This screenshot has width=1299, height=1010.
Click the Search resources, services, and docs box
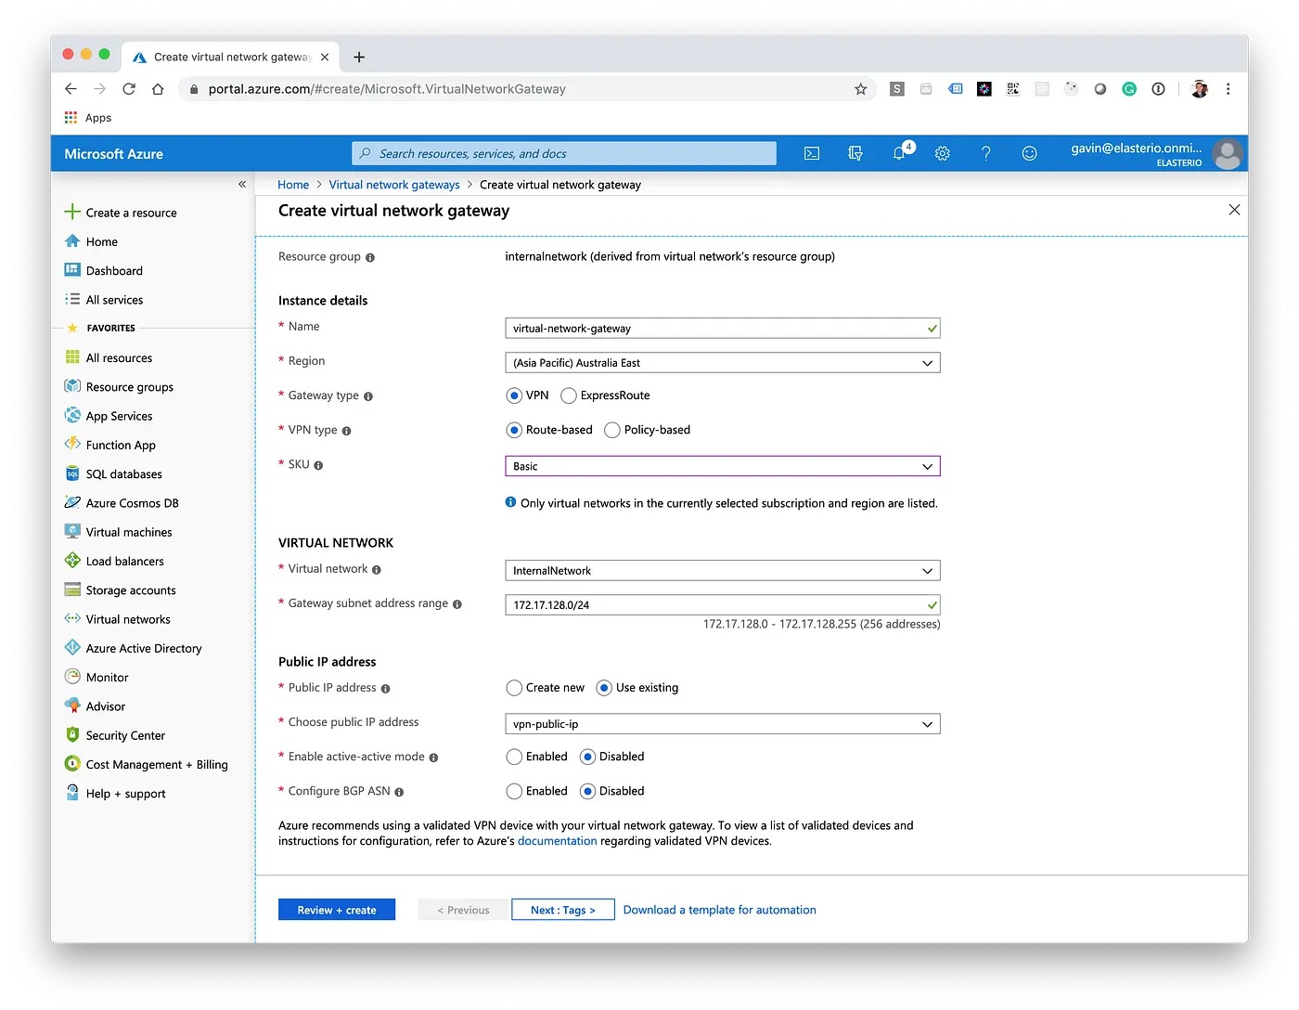coord(564,153)
